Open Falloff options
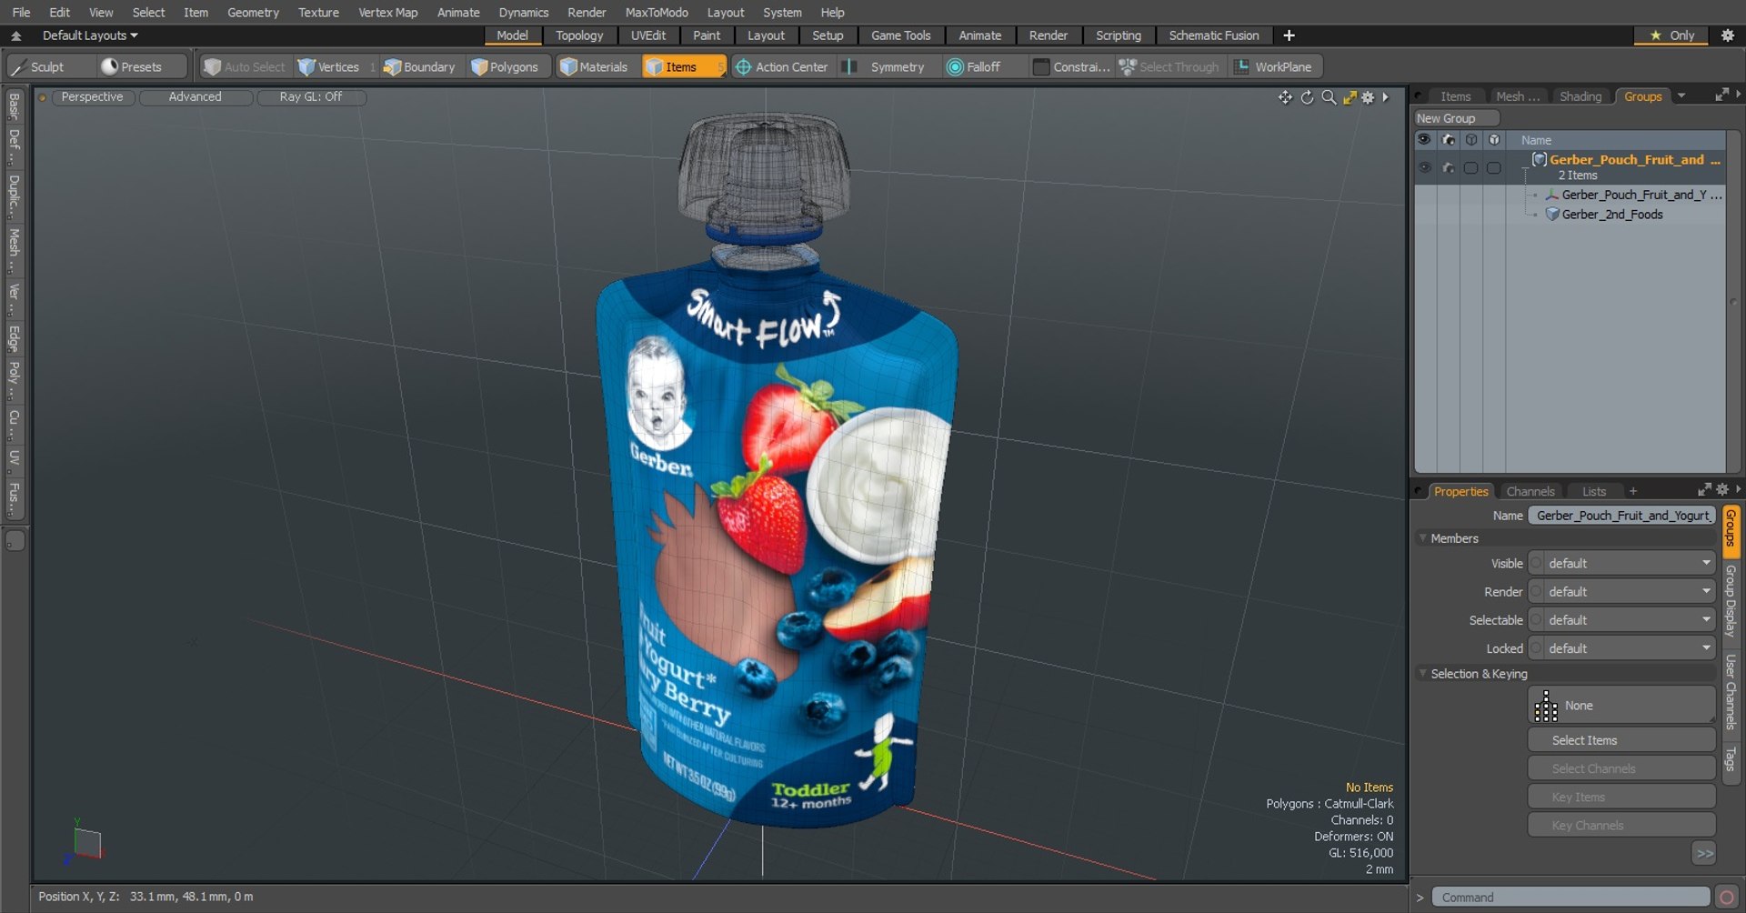This screenshot has height=913, width=1746. (x=975, y=66)
